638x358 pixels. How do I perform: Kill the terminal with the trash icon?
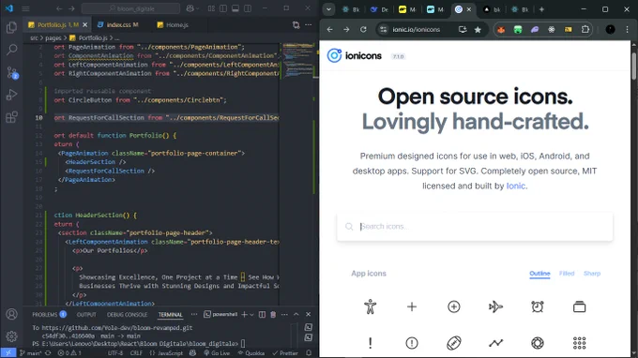coord(273,315)
